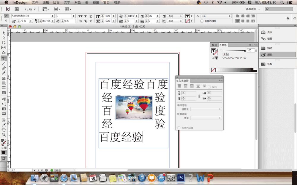Open the 文件 menu
Viewport: 297px width, 185px height.
35,2
